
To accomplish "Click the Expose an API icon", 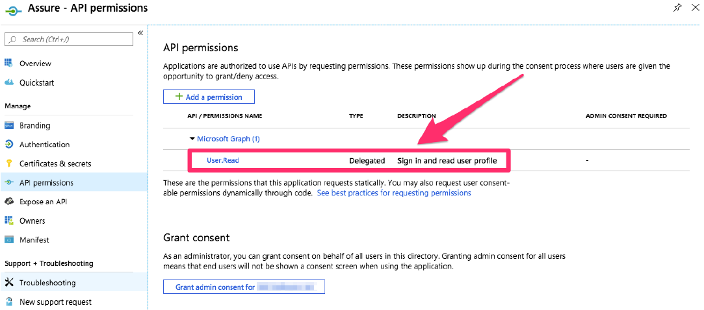I will click(x=9, y=202).
